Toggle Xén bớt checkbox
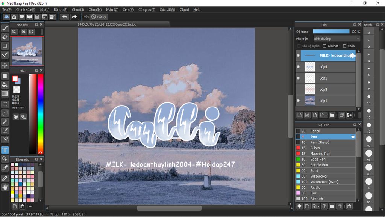 (x=324, y=46)
